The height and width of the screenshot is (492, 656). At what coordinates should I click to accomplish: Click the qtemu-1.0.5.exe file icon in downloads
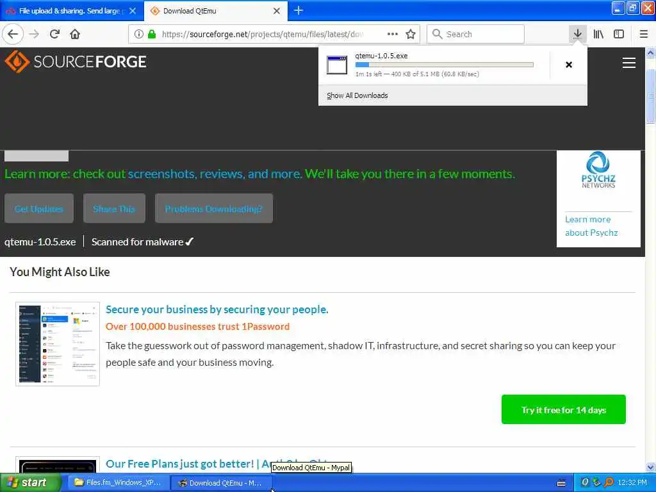pyautogui.click(x=337, y=65)
